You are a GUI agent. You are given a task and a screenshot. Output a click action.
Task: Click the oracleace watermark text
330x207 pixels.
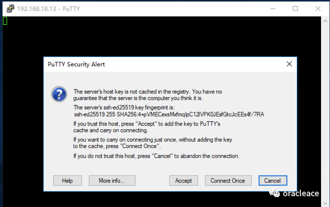click(x=300, y=194)
